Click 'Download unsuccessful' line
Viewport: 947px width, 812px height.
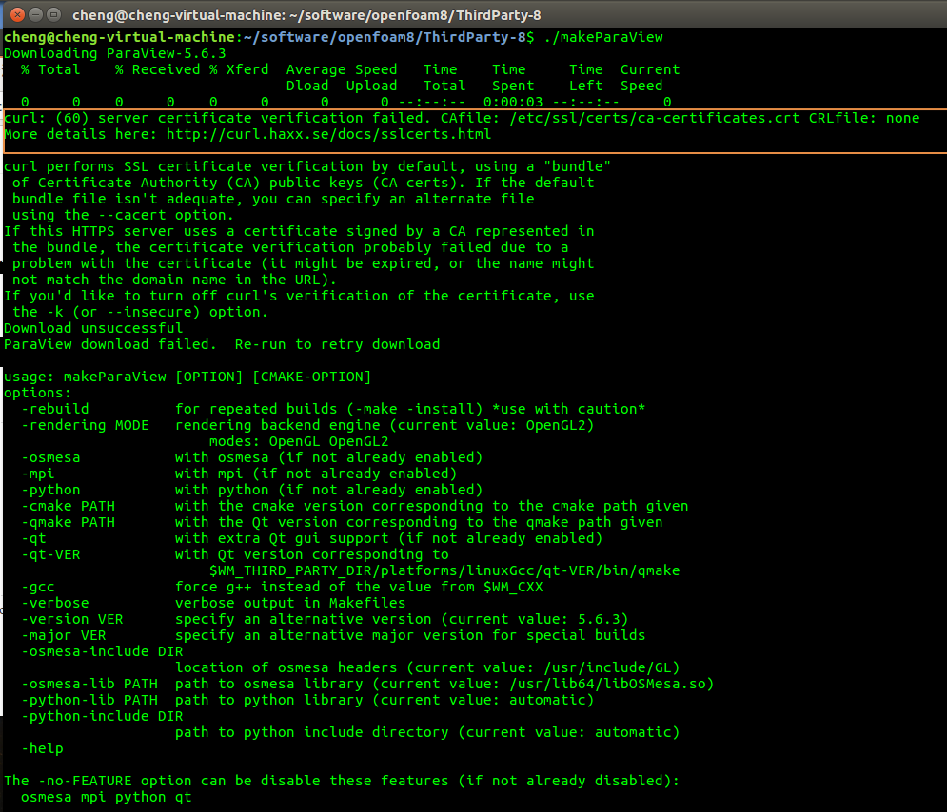click(93, 328)
